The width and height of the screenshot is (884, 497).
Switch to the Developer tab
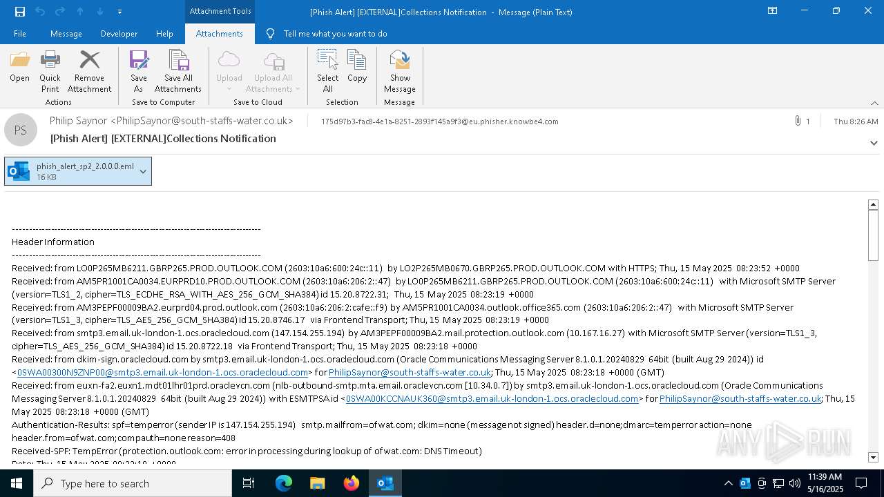(x=119, y=34)
